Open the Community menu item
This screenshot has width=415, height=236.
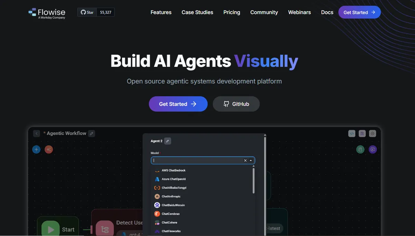[264, 12]
